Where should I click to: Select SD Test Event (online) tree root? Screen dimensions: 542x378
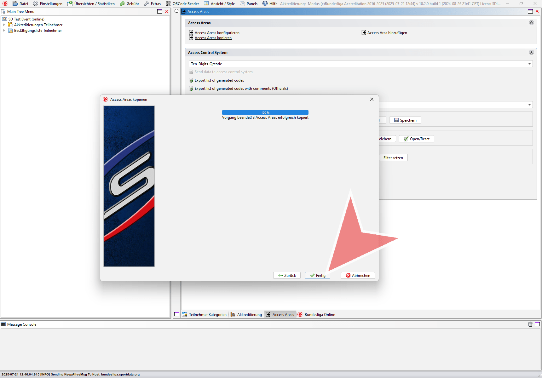[x=26, y=19]
